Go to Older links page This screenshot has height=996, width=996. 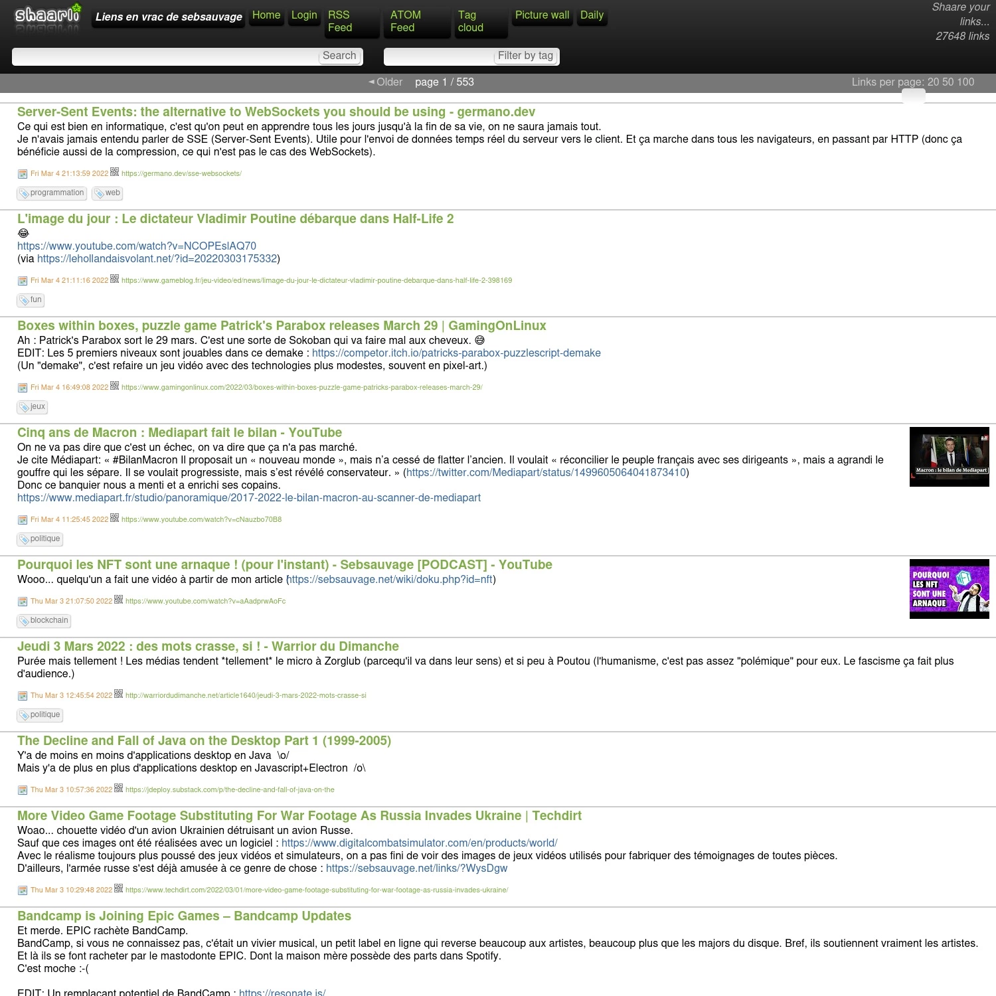(x=386, y=82)
